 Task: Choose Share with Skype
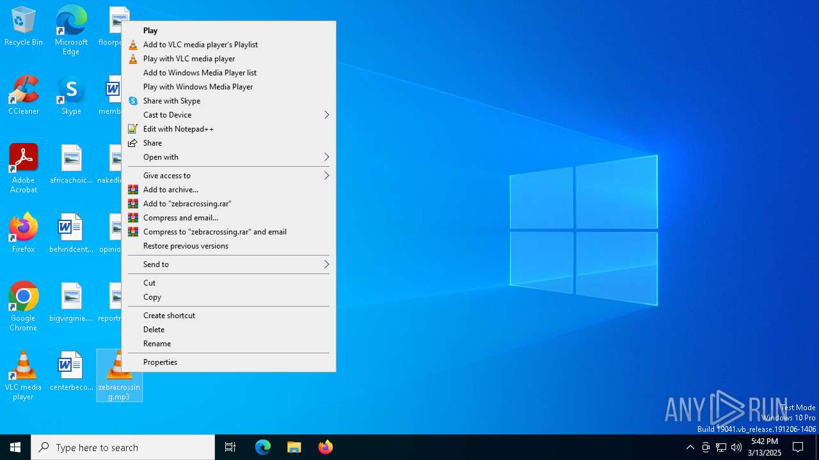tap(228, 101)
